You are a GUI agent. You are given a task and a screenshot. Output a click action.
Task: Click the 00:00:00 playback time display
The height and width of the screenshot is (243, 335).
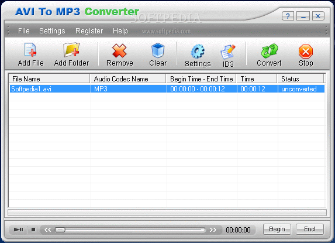coord(238,230)
